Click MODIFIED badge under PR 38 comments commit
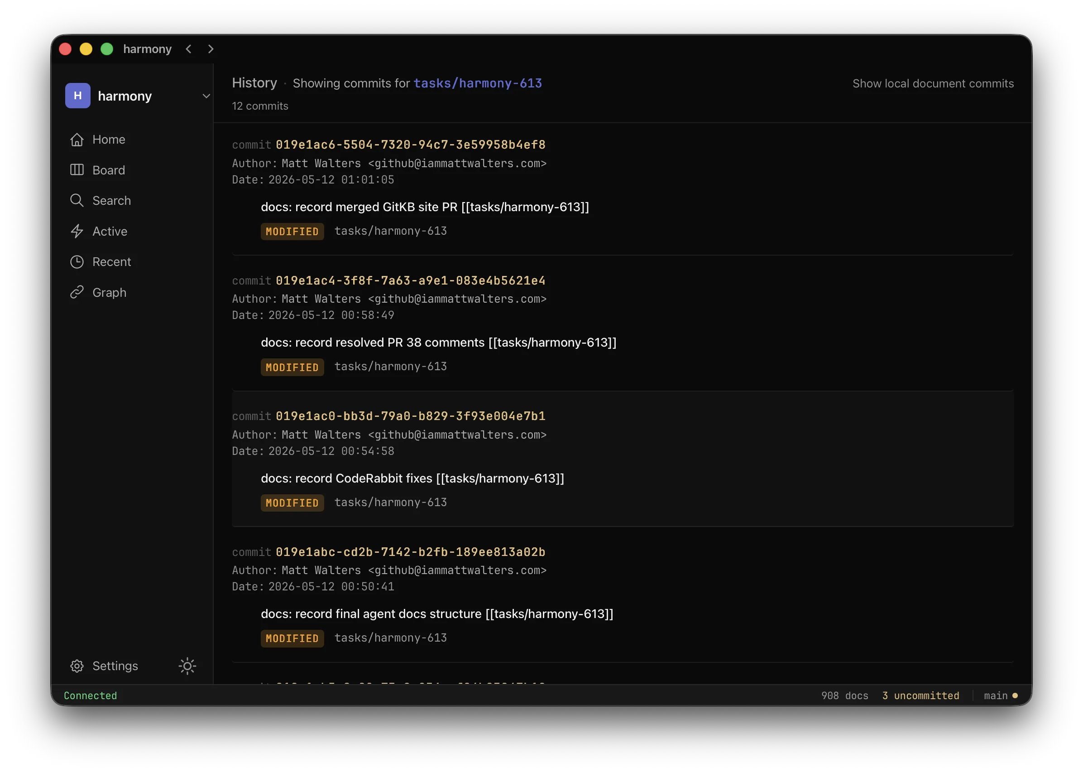Image resolution: width=1083 pixels, height=773 pixels. point(292,367)
